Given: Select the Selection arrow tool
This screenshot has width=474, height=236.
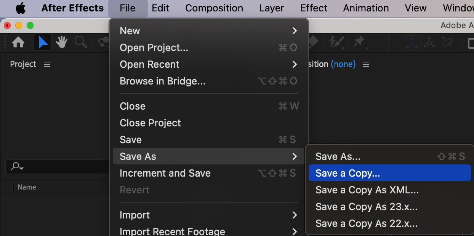Looking at the screenshot, I should pos(43,42).
